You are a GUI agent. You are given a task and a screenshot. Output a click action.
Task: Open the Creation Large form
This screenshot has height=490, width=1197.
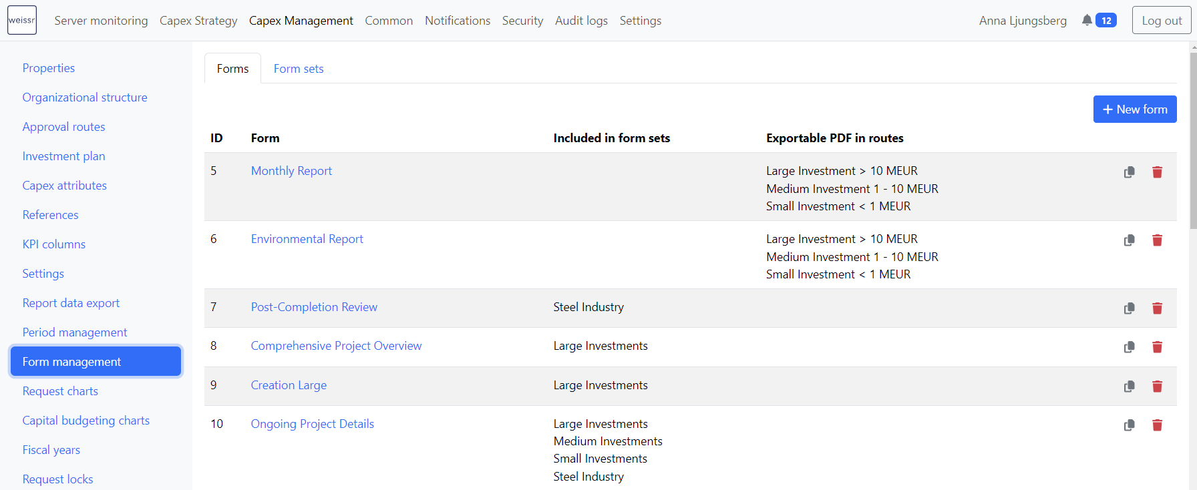289,385
